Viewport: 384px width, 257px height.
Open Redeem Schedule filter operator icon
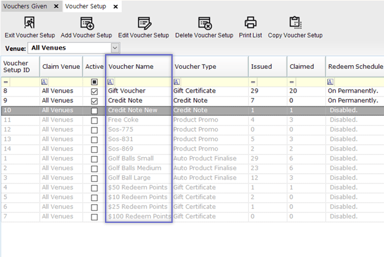pyautogui.click(x=330, y=82)
